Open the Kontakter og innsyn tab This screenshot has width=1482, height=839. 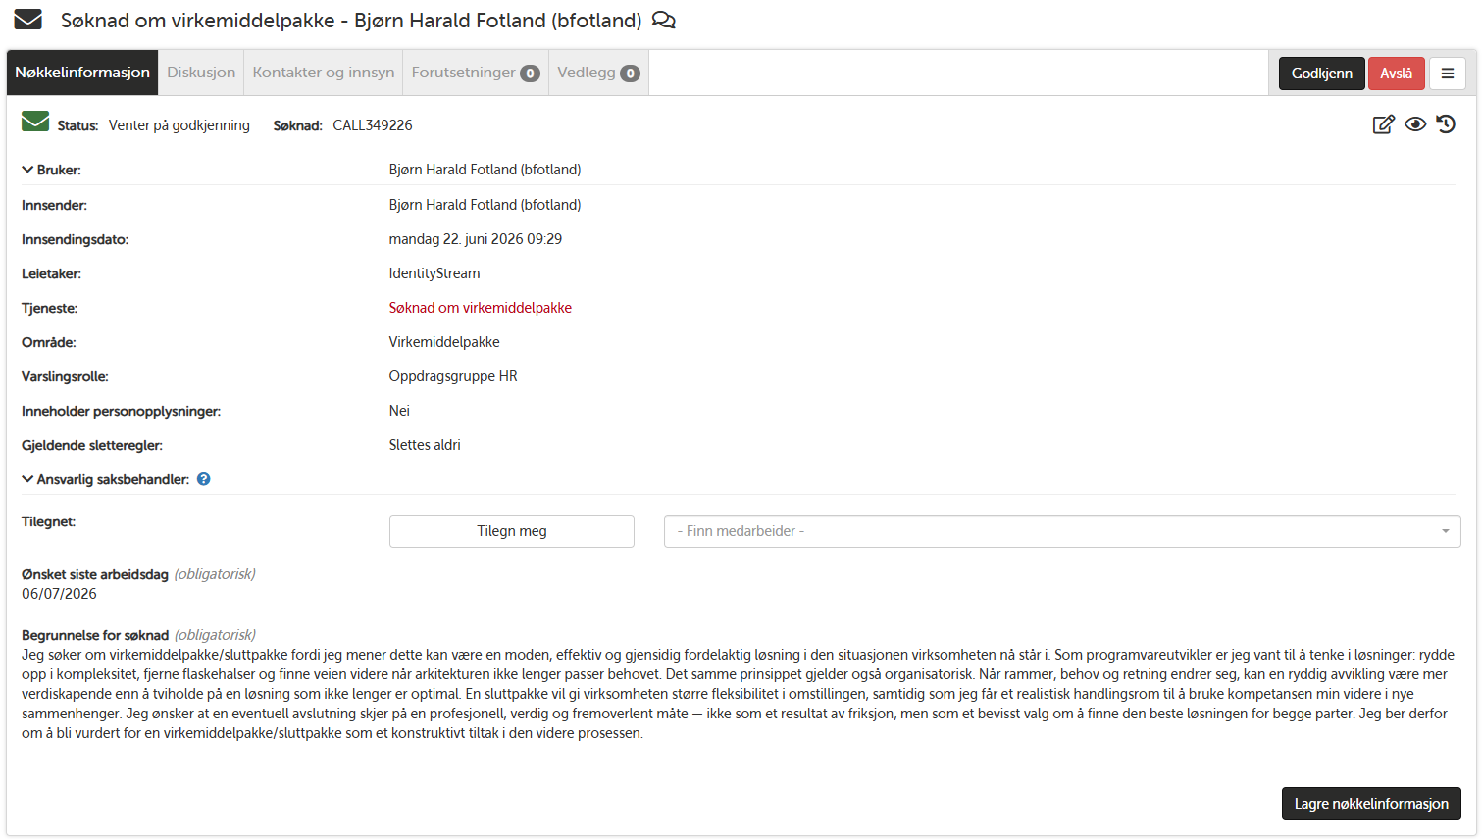click(x=324, y=73)
